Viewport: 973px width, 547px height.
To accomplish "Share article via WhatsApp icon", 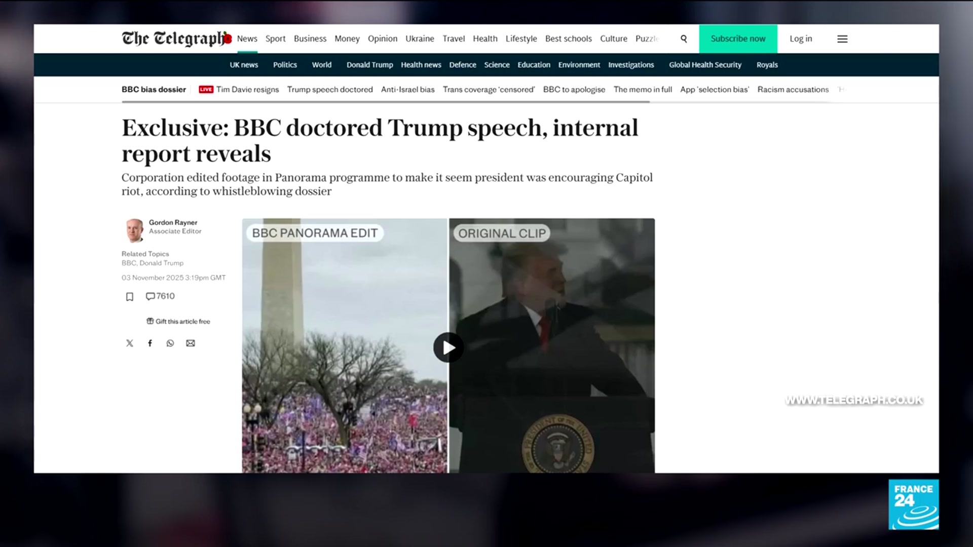I will coord(170,343).
